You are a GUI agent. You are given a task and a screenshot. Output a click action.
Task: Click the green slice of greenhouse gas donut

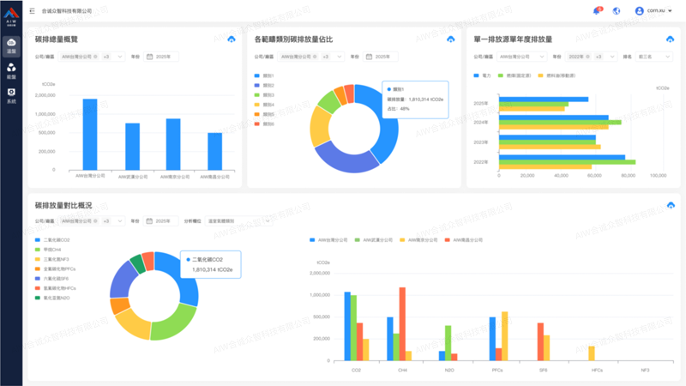click(174, 324)
